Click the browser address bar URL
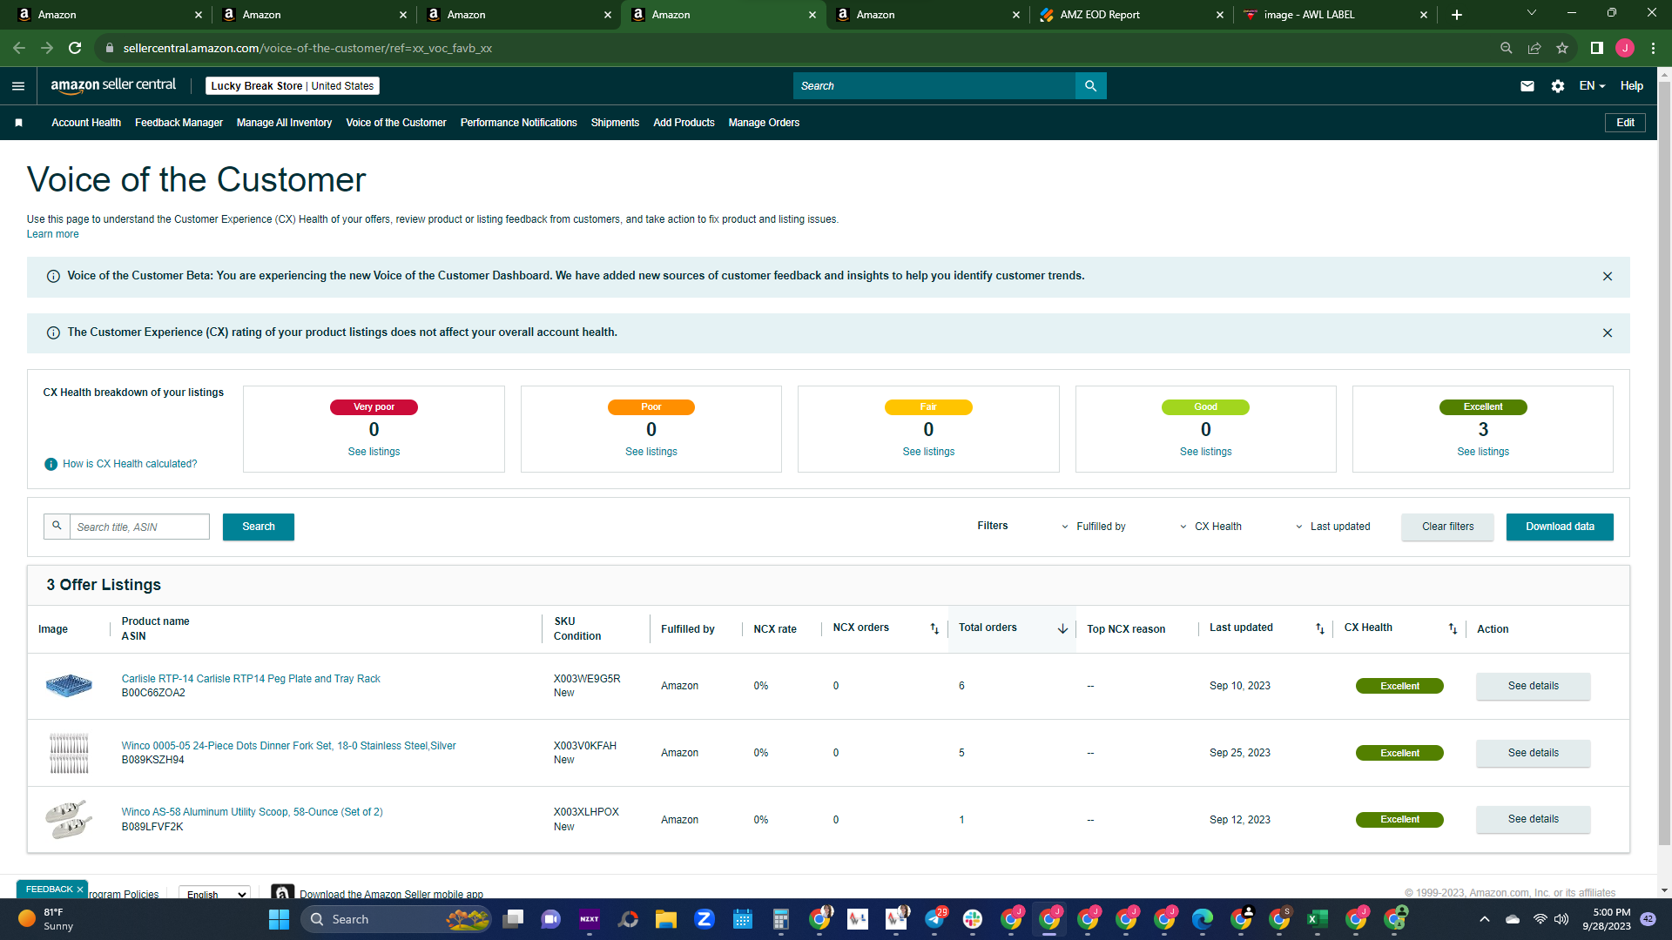The width and height of the screenshot is (1672, 940). (307, 48)
